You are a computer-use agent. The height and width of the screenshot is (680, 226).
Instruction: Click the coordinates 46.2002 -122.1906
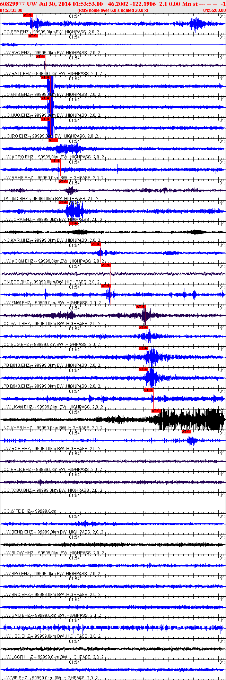(x=132, y=3)
